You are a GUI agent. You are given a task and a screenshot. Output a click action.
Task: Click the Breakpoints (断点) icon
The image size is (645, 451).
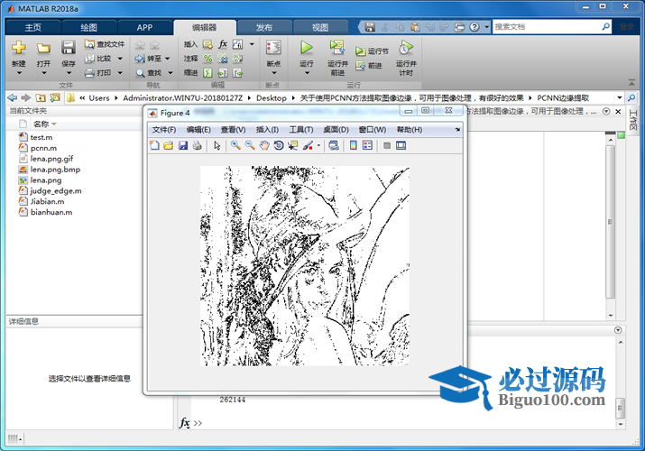pyautogui.click(x=273, y=48)
